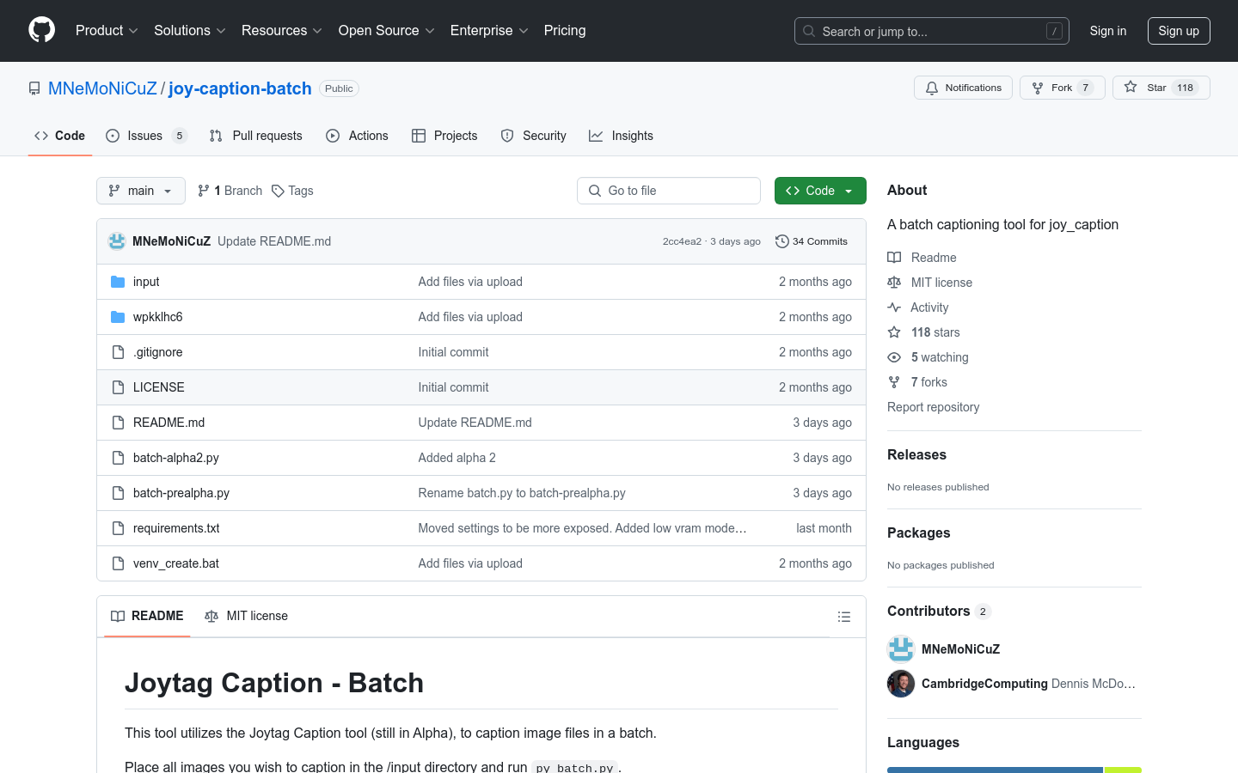1238x773 pixels.
Task: Click the scales icon beside MIT license in About
Action: point(894,283)
